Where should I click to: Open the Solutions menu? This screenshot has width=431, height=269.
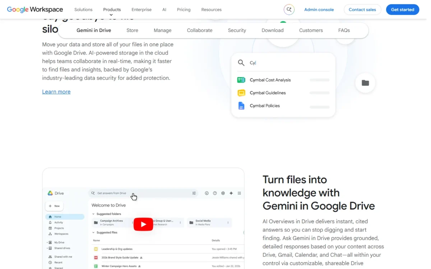point(83,10)
